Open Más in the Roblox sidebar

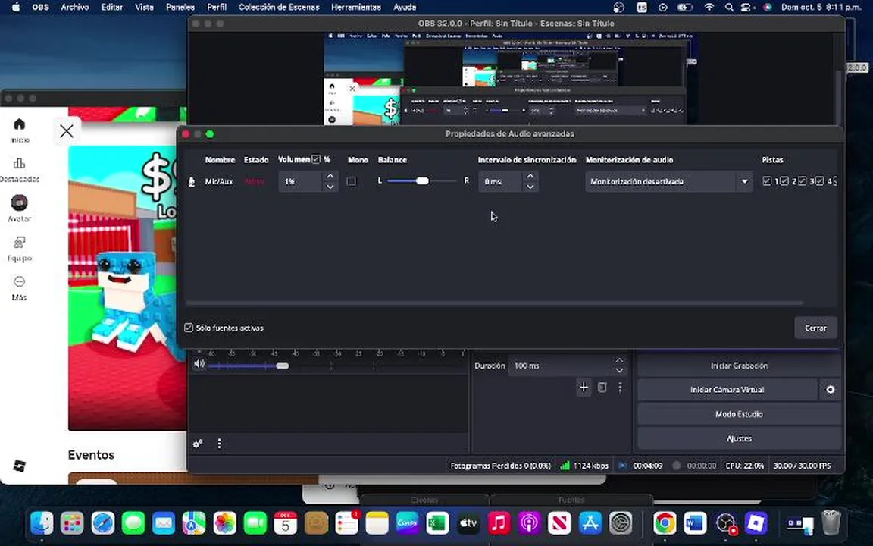point(20,288)
